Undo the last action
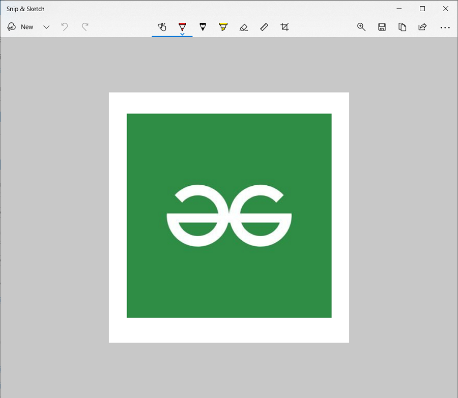The width and height of the screenshot is (458, 398). point(65,27)
